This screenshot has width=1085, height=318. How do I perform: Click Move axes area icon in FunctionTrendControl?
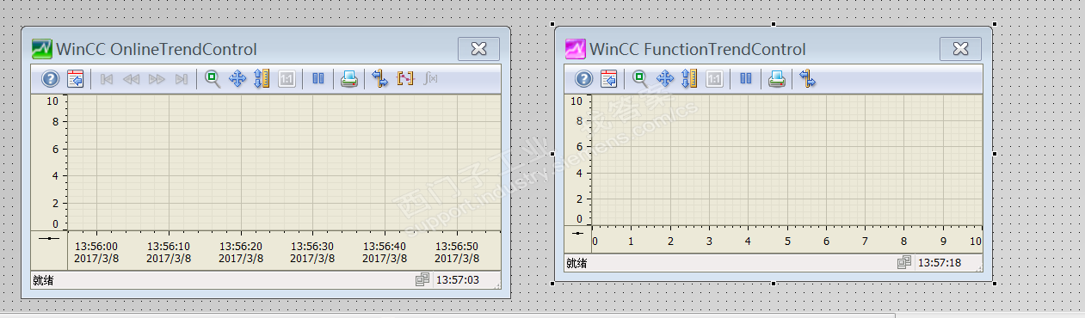pyautogui.click(x=807, y=79)
